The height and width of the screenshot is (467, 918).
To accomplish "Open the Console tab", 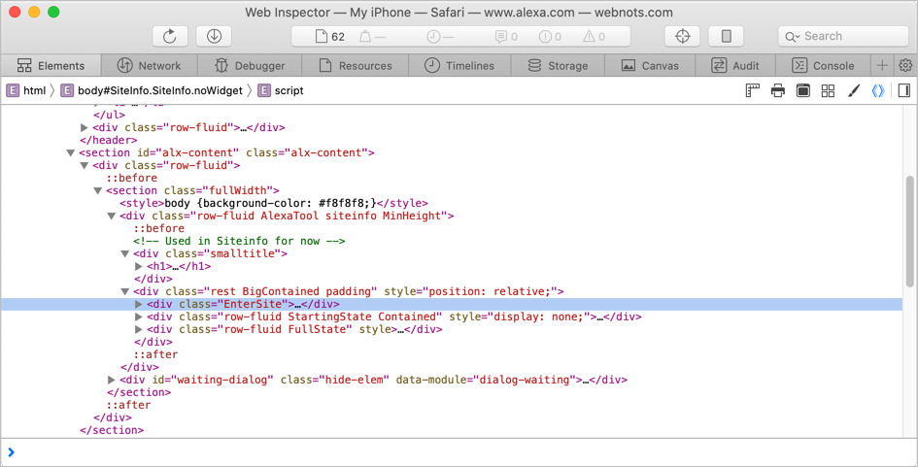I will pos(823,66).
